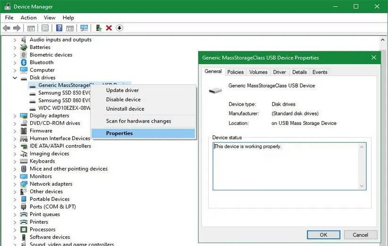Click the blue Help icon in the toolbar

[59, 28]
